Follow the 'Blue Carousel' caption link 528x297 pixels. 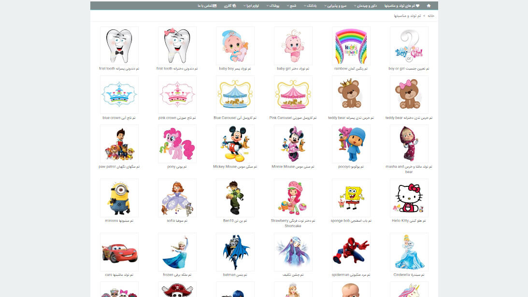235,118
